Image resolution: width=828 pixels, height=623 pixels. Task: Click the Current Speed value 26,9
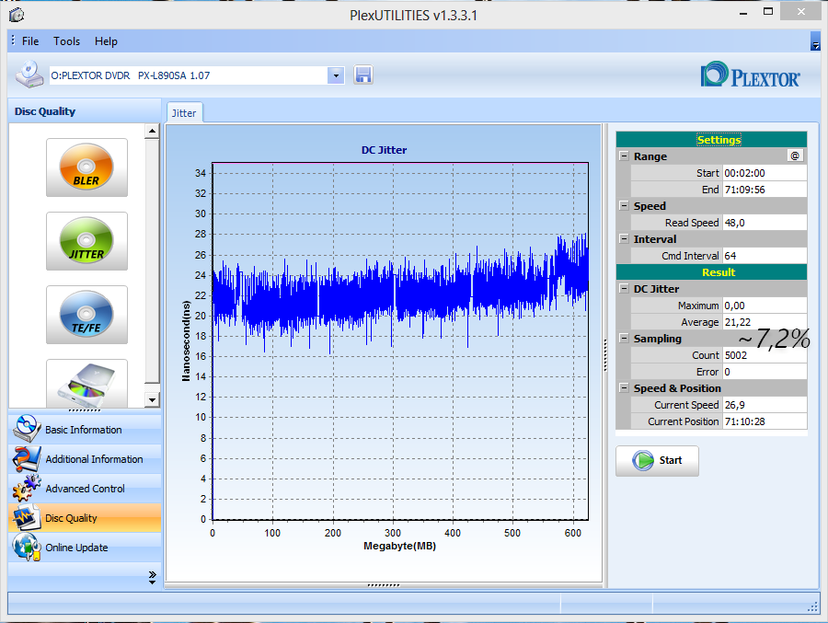(765, 405)
